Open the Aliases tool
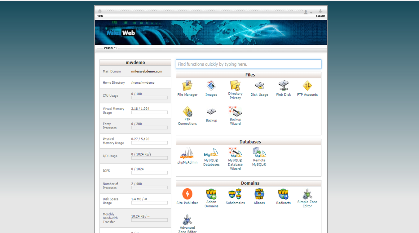This screenshot has width=419, height=233. tap(259, 194)
